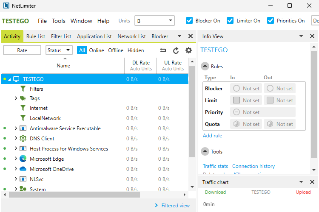Switch to the Rule List tab
This screenshot has width=319, height=212.
(36, 36)
